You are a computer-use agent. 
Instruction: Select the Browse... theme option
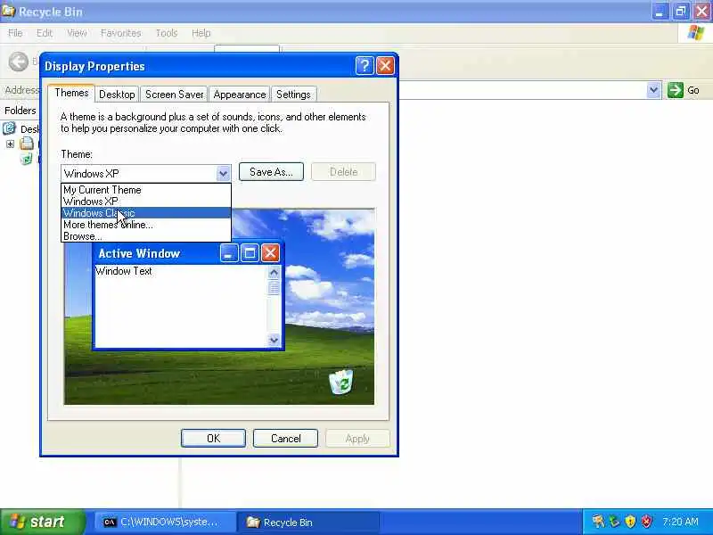click(146, 236)
